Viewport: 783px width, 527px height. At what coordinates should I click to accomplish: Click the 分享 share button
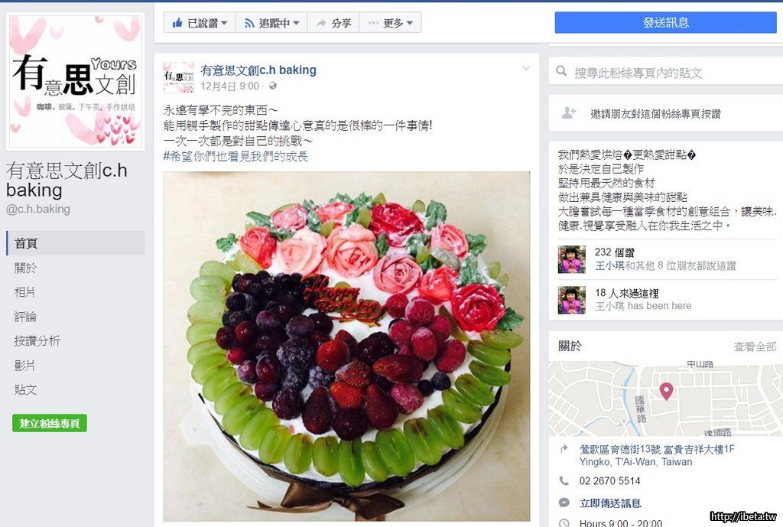tap(333, 23)
